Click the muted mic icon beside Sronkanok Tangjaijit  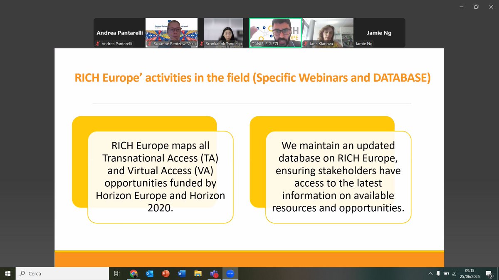tap(202, 44)
